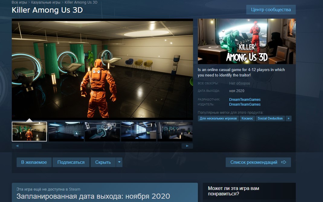
Task: Open the 'Центр сообщества' community hub
Action: click(271, 10)
